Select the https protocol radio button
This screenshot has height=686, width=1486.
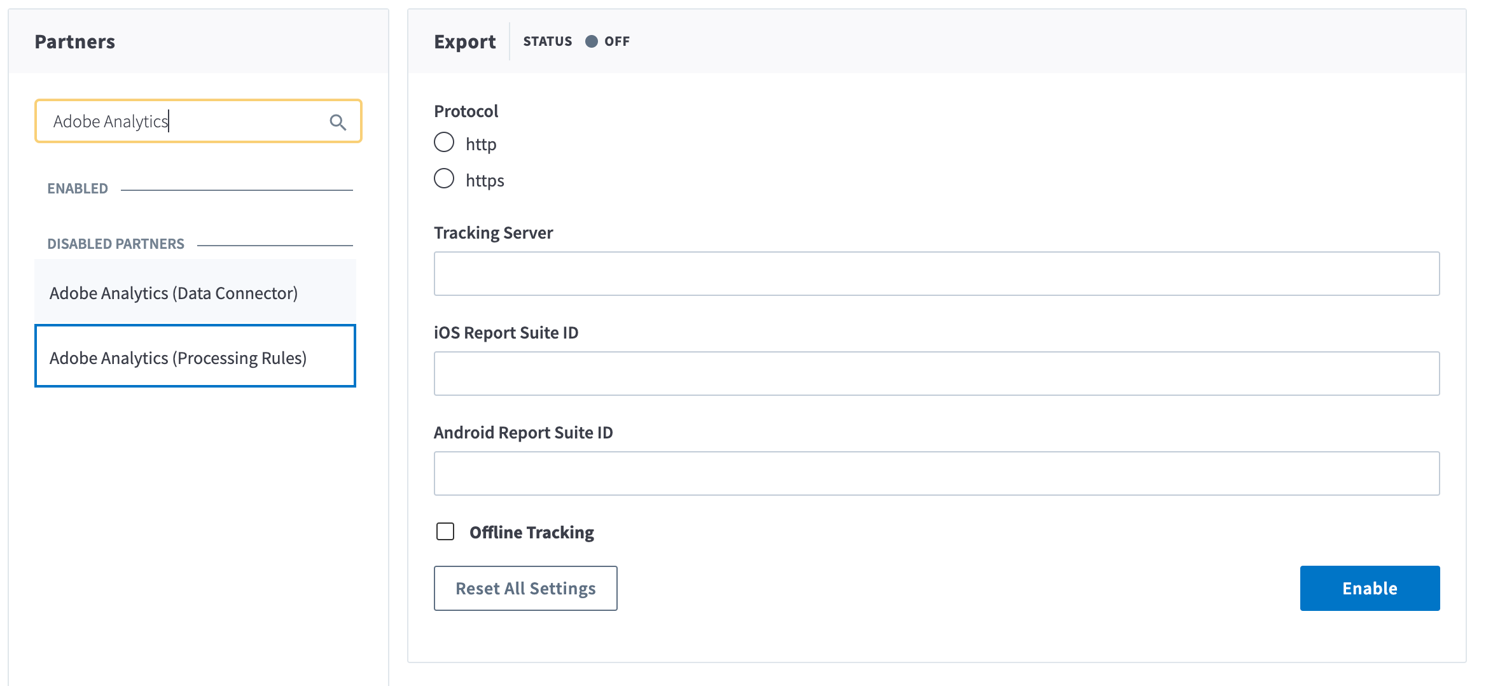(444, 179)
